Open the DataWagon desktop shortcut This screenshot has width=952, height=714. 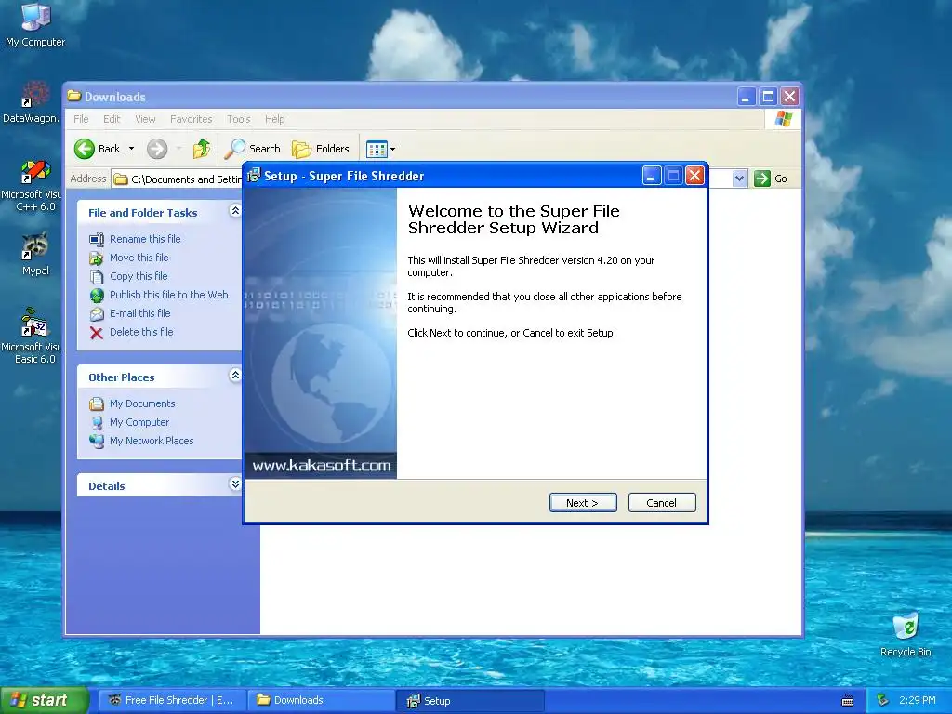click(31, 102)
